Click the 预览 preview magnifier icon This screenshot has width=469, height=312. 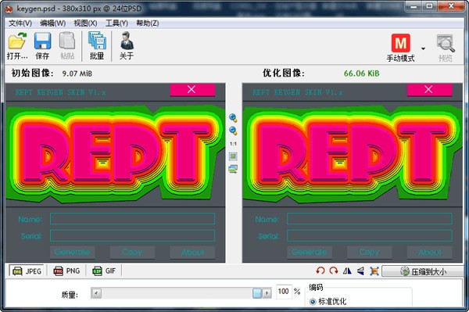[446, 48]
